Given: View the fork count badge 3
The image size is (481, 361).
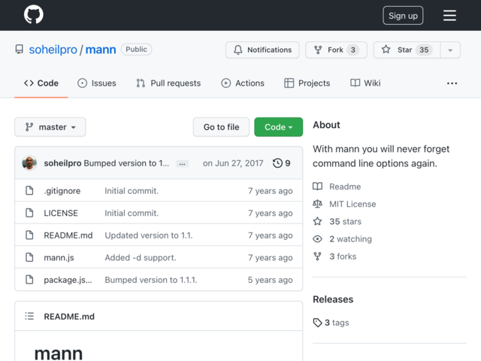Looking at the screenshot, I should (352, 50).
